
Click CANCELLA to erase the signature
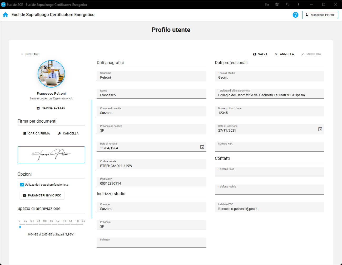(68, 133)
